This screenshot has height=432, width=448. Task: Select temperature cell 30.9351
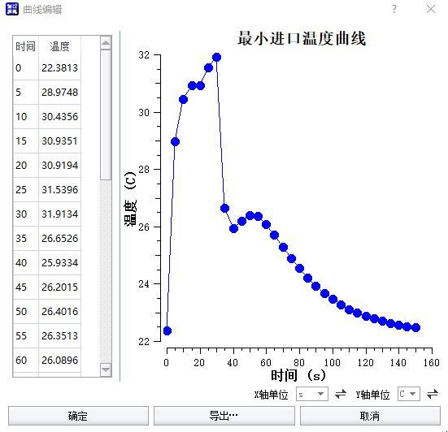(59, 141)
